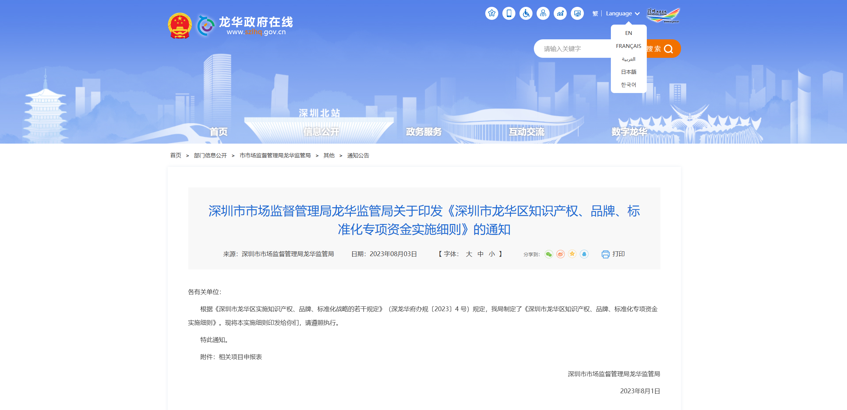Open the elderly-friendly care icon
The height and width of the screenshot is (410, 847).
(x=543, y=13)
